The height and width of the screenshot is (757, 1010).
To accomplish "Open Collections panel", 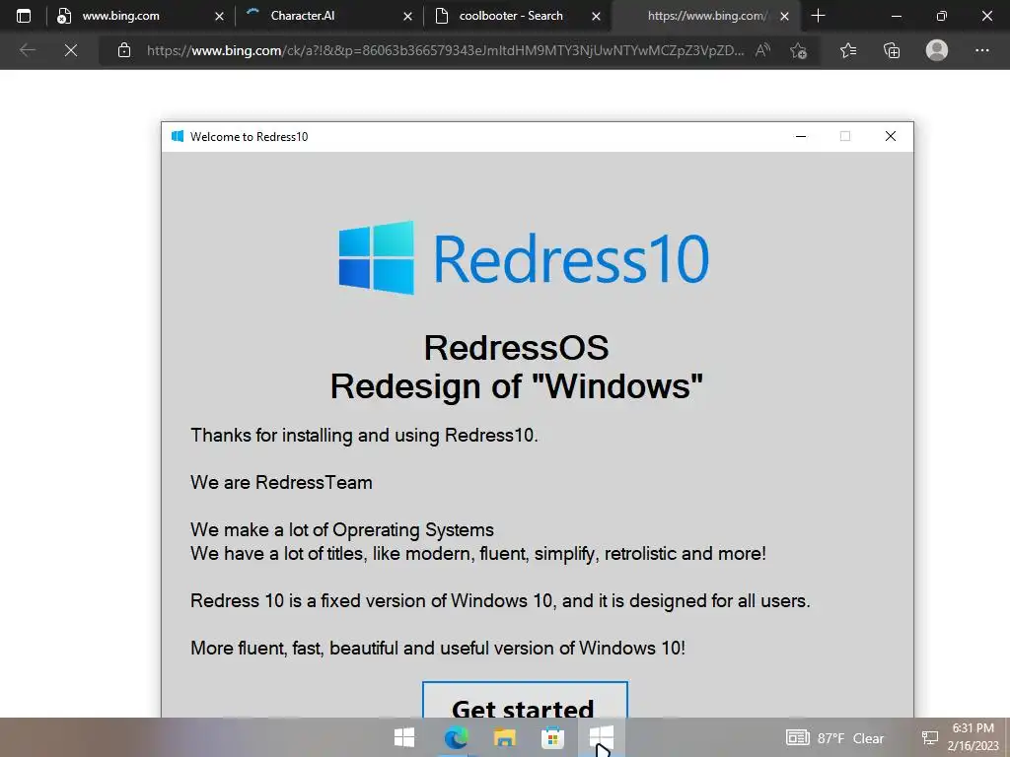I will coord(892,50).
